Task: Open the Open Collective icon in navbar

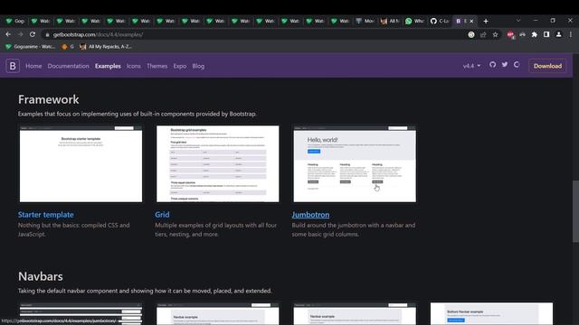Action: 517,65
